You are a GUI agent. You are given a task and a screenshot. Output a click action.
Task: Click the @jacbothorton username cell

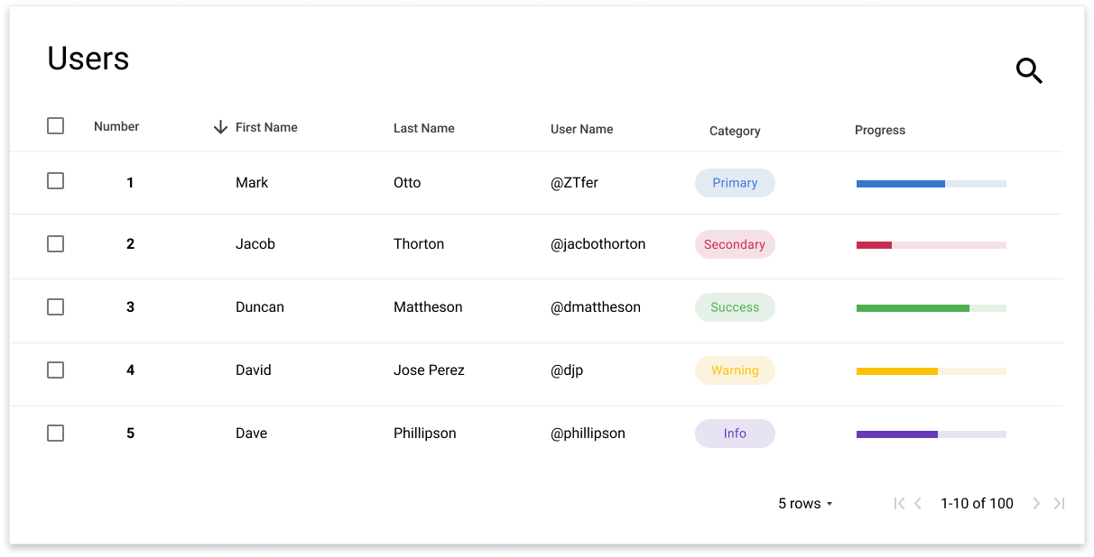[x=598, y=244]
